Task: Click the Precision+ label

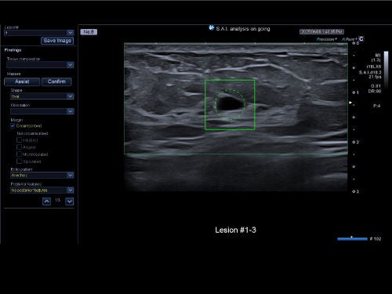Action: coord(326,39)
